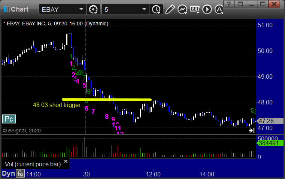Click the 49.00 price axis label

[x=265, y=76]
